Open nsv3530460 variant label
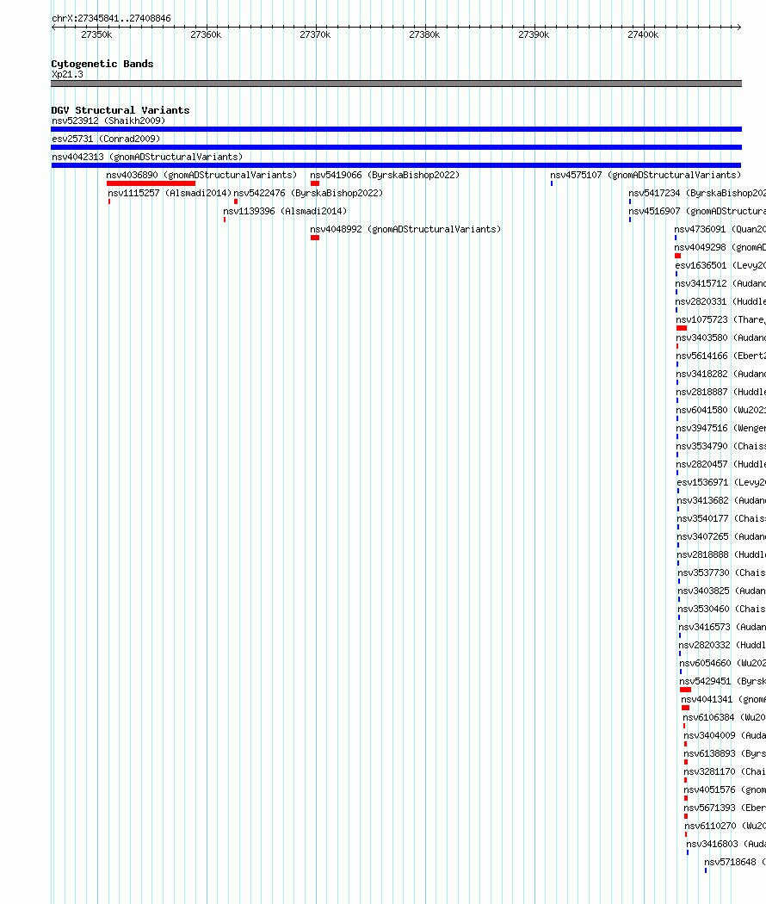Screen dimensions: 766x904 click(721, 609)
